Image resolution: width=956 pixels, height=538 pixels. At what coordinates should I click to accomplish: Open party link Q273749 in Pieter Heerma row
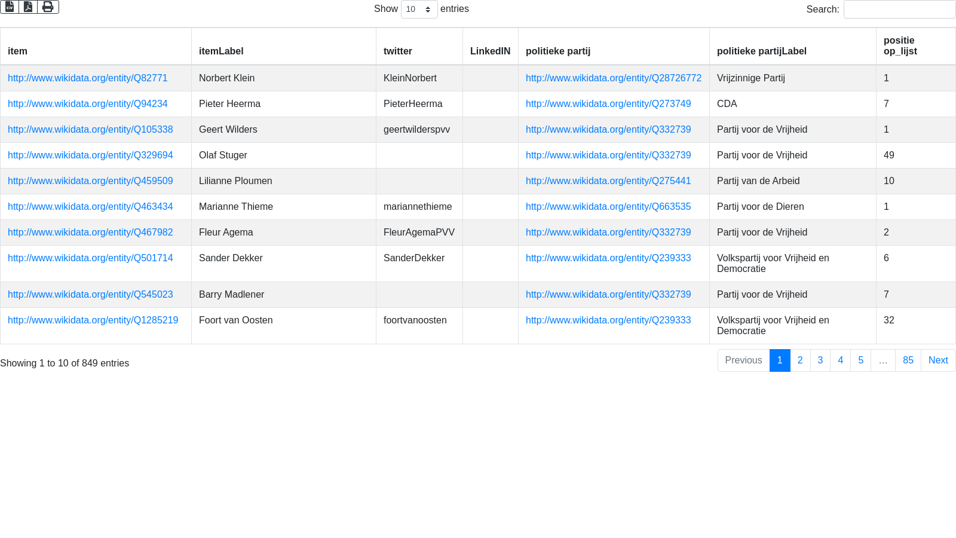[x=608, y=104]
